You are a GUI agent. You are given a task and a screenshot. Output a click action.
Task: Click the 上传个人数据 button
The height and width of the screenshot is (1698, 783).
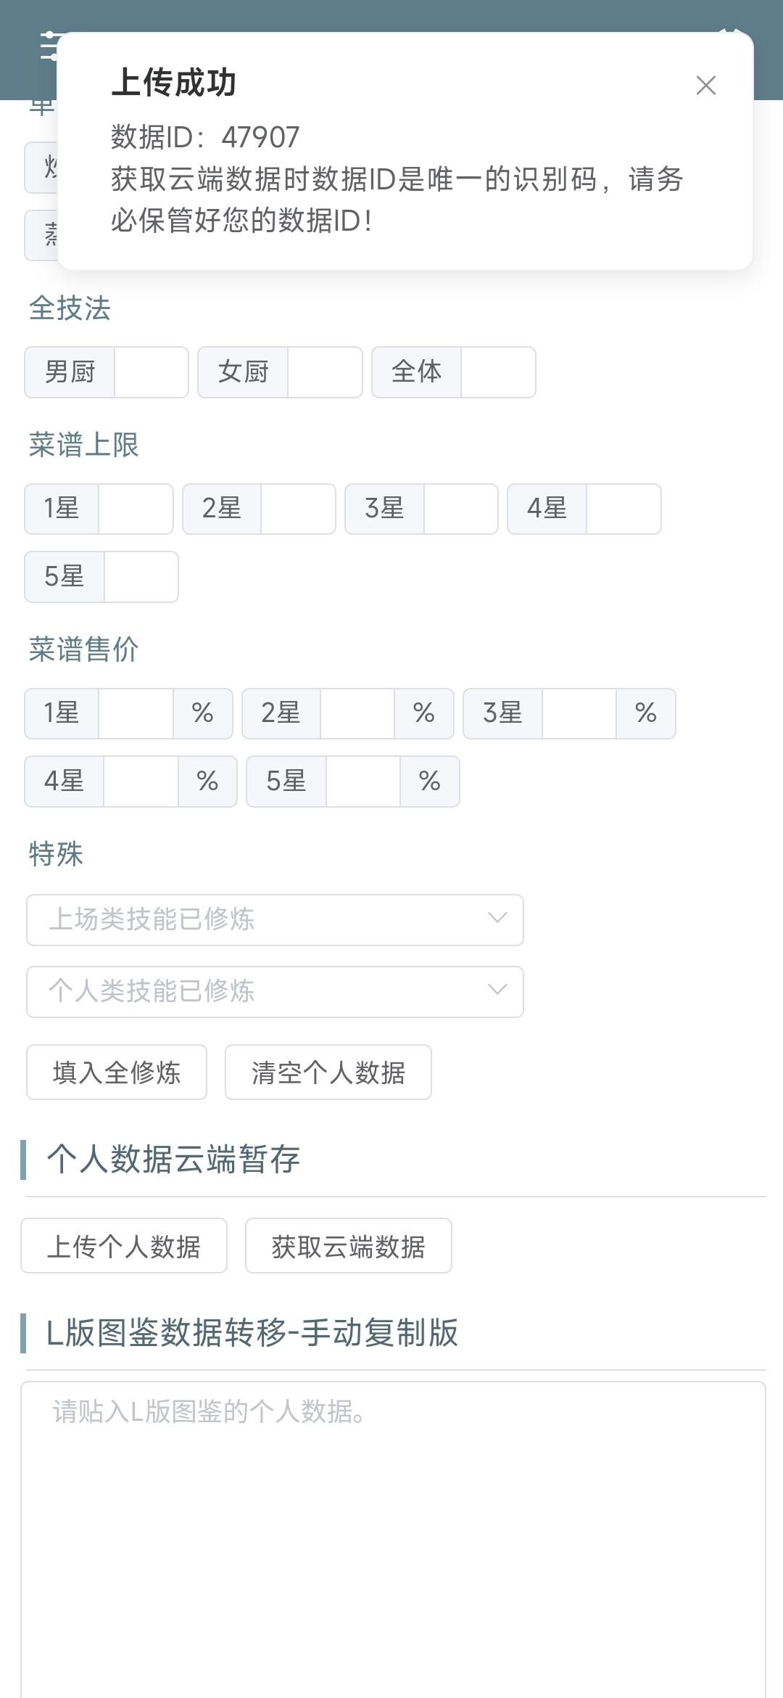click(x=124, y=1245)
